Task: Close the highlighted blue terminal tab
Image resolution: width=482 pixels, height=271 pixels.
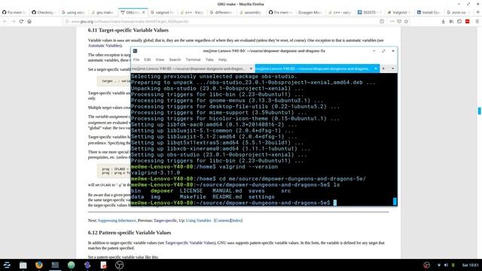Action: point(376,69)
